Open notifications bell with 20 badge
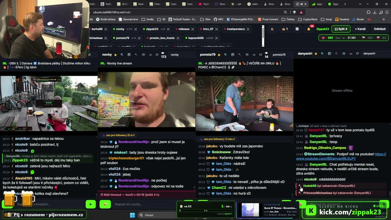This screenshot has height=220, width=391. pyautogui.click(x=309, y=29)
